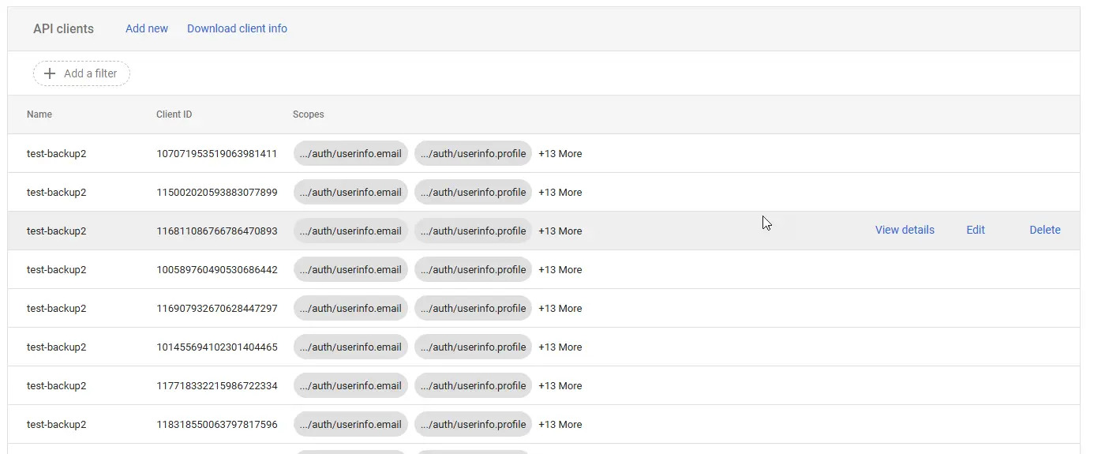Expand +13 More scopes for client 118318550063797817596
Viewport: 1094px width, 454px height.
[x=560, y=425]
